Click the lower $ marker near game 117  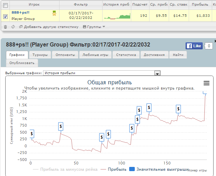click(x=137, y=119)
